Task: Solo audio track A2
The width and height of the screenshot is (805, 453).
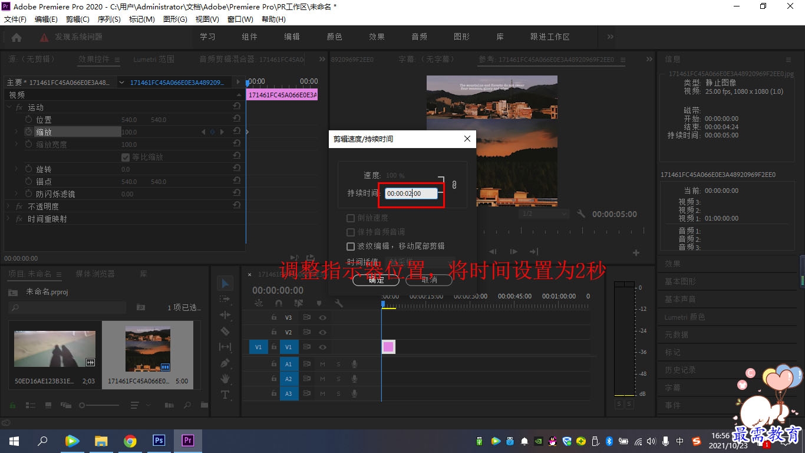Action: click(x=338, y=379)
